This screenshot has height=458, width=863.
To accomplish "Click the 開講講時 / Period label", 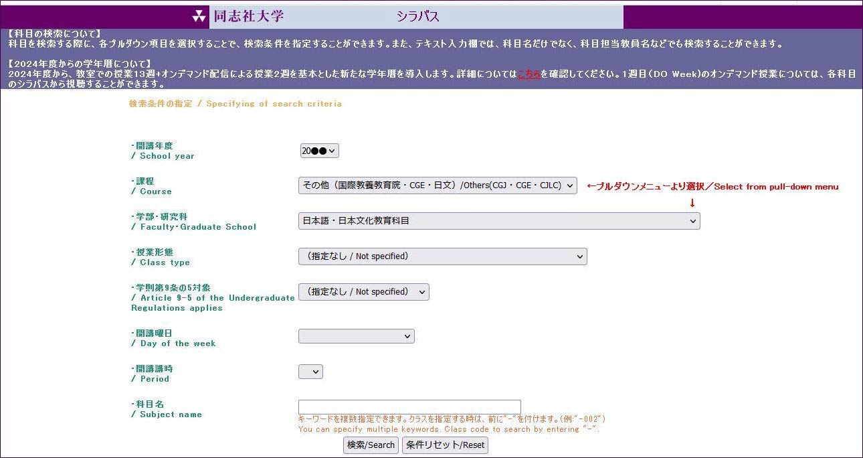I will pyautogui.click(x=153, y=374).
